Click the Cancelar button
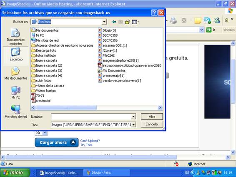 (x=152, y=124)
